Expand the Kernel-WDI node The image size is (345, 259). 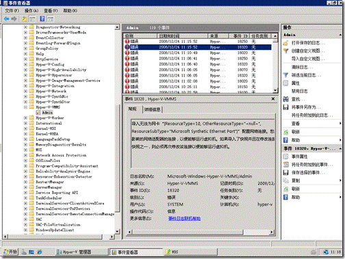[x=25, y=128]
